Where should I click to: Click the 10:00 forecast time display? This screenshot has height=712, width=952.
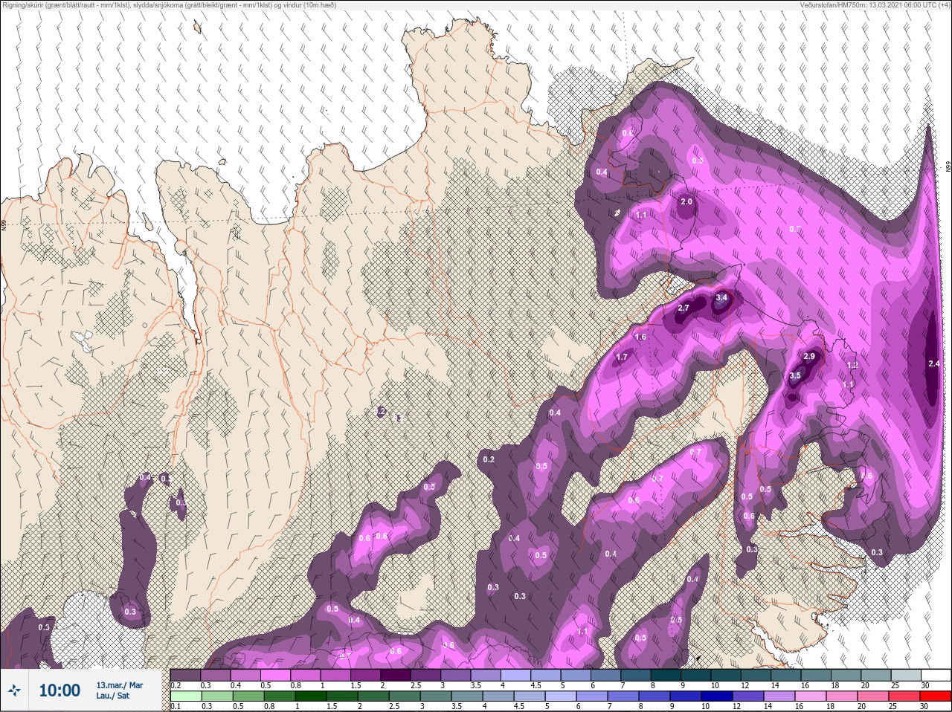(59, 690)
